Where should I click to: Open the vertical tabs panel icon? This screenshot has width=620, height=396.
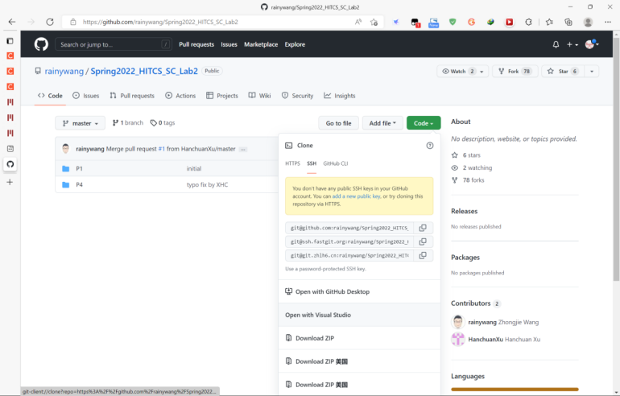click(10, 41)
